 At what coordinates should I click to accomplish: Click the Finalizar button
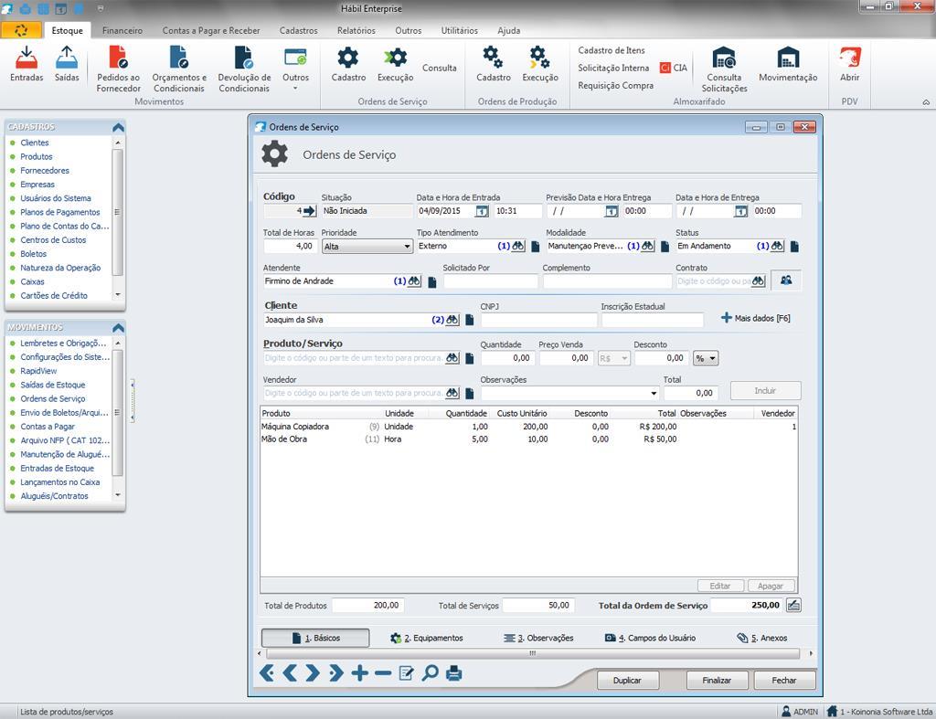click(717, 681)
